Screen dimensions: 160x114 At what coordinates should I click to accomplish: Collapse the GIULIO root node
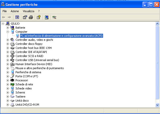pyautogui.click(x=3, y=24)
